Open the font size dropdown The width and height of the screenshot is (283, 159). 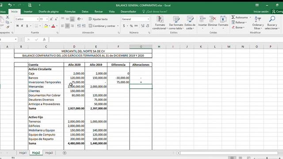coord(47,19)
